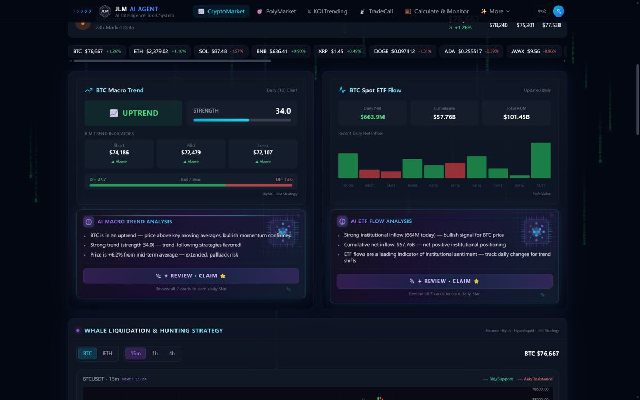Select the 4h timeframe
640x400 pixels.
pos(172,353)
